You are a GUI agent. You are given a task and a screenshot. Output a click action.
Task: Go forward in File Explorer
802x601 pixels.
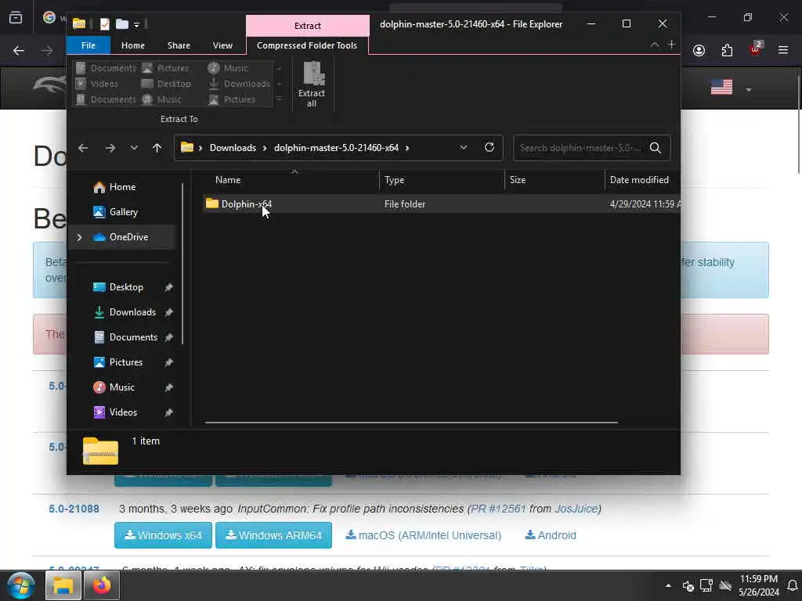click(x=110, y=148)
